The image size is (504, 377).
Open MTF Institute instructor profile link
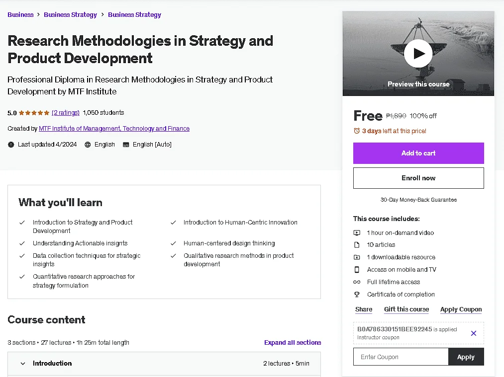[x=114, y=128]
